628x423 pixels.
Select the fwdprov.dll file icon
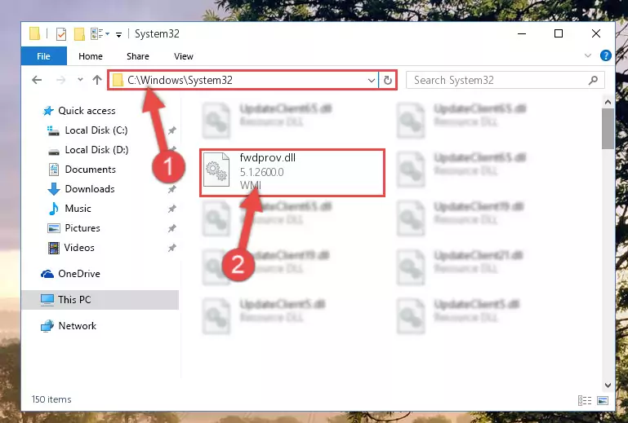click(x=216, y=170)
